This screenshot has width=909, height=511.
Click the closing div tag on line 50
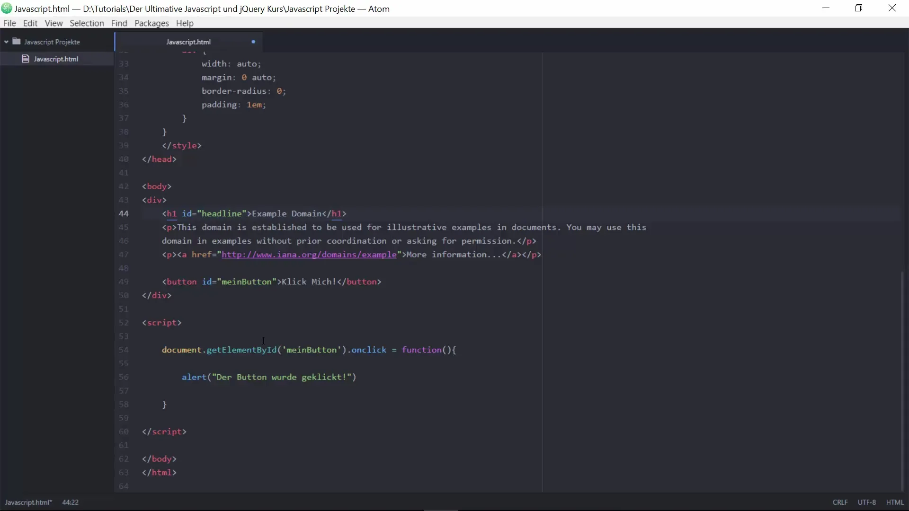click(x=157, y=296)
